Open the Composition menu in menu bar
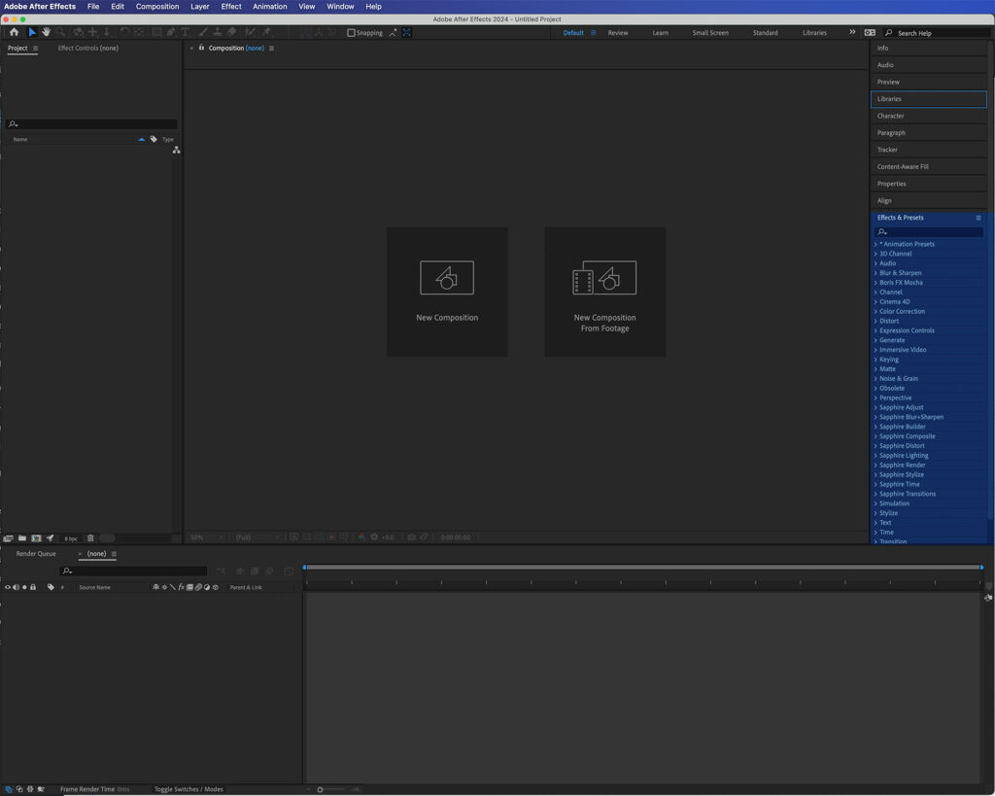The height and width of the screenshot is (796, 995). click(x=157, y=7)
